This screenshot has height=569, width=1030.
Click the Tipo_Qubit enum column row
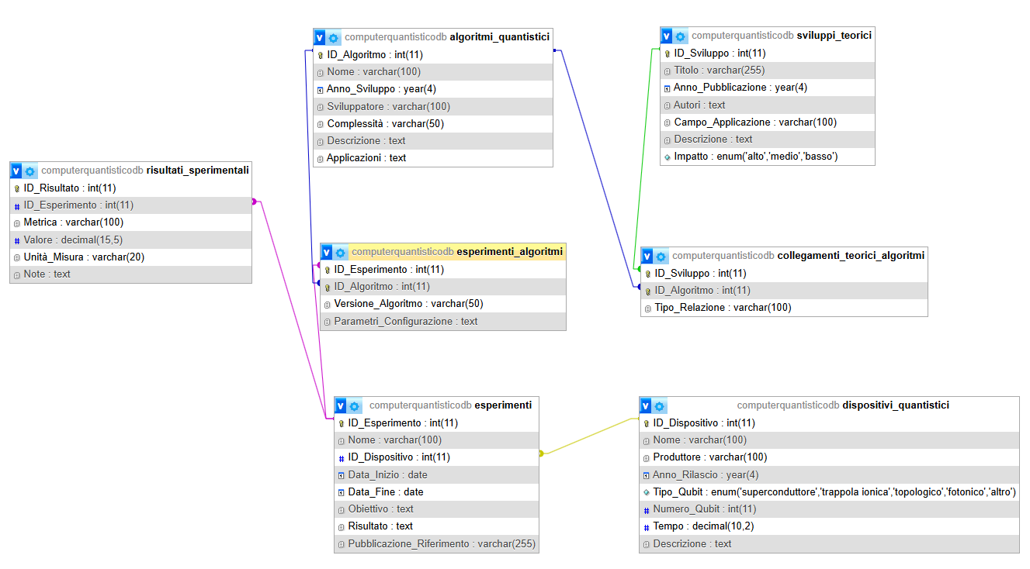(x=828, y=492)
